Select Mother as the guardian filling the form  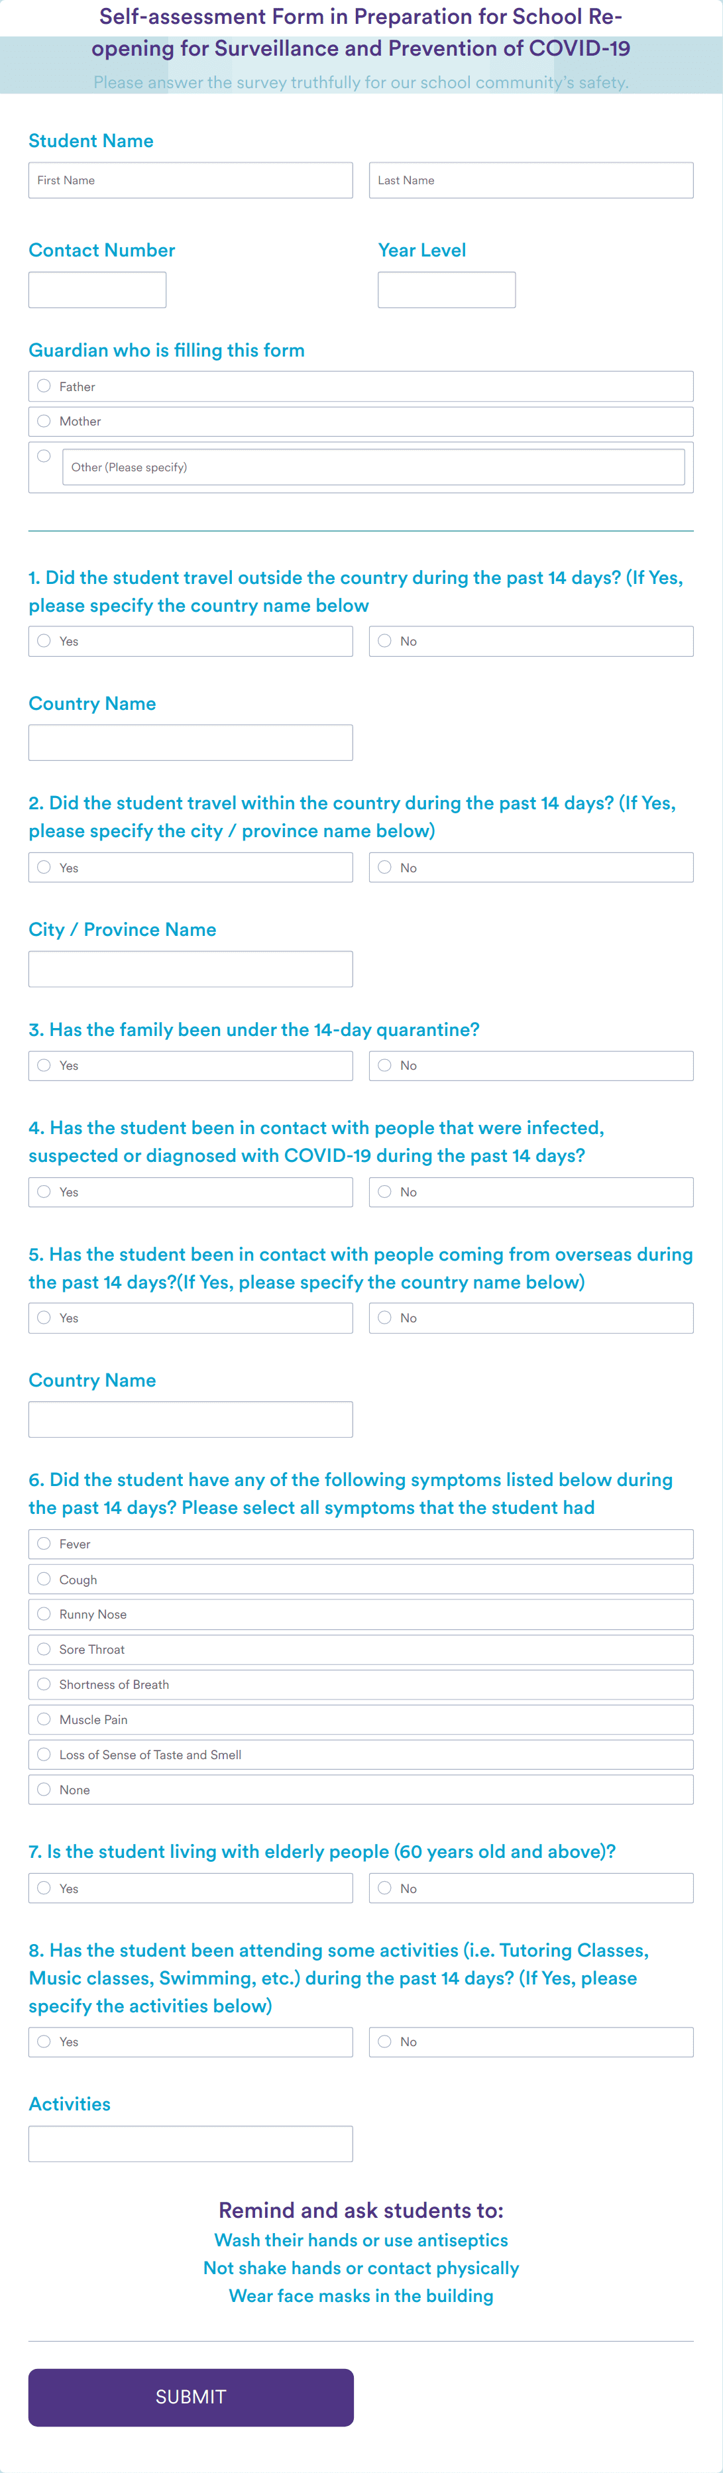tap(44, 420)
